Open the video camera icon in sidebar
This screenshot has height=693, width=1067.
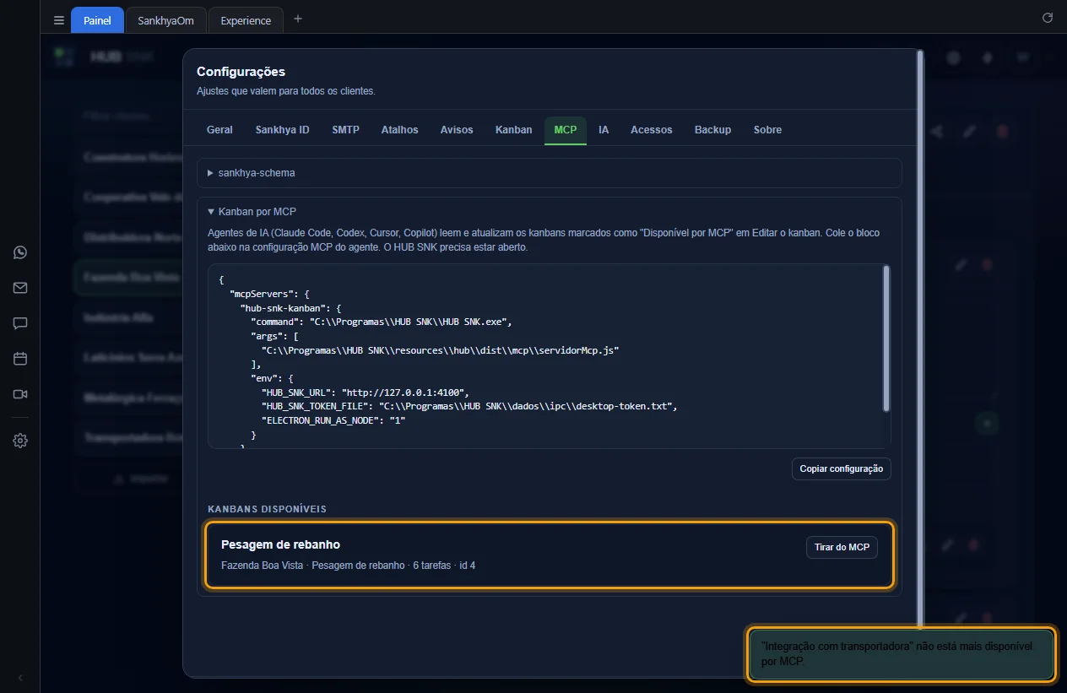[20, 394]
